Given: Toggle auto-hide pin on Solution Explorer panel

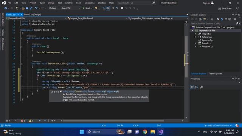Looking at the screenshot, I should click(236, 15).
